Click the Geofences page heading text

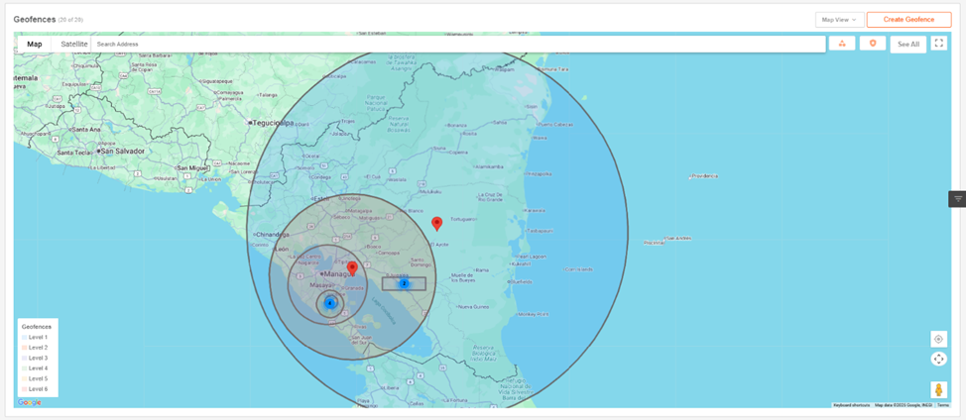[35, 20]
